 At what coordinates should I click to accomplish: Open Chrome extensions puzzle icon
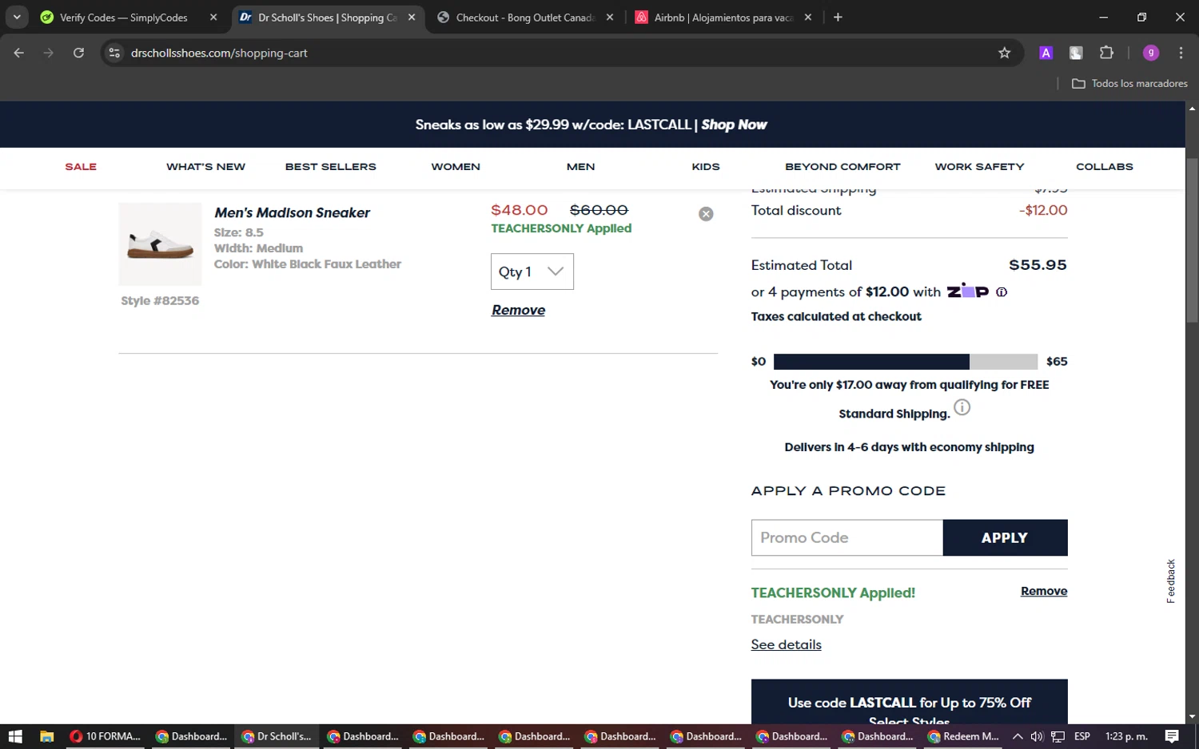click(1106, 53)
